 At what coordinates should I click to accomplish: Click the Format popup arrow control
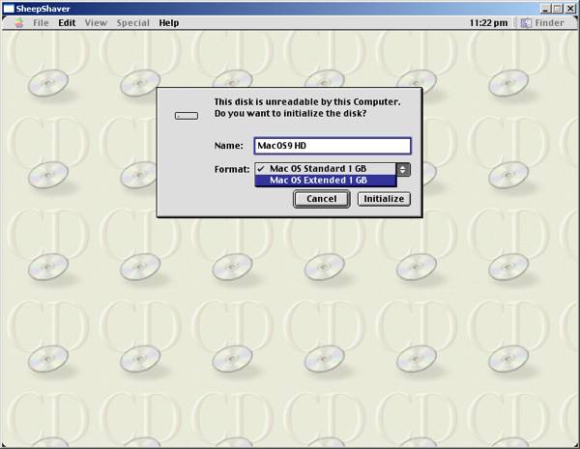(x=403, y=168)
